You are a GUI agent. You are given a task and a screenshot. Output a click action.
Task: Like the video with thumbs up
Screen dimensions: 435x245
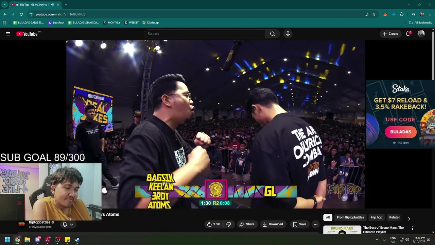(213, 224)
